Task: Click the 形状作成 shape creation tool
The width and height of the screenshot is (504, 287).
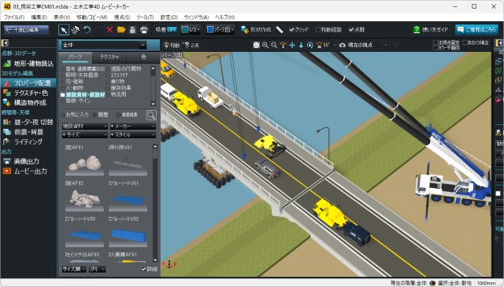Action: point(256,30)
